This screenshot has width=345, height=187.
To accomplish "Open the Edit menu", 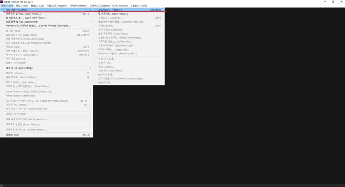I will click(22, 6).
